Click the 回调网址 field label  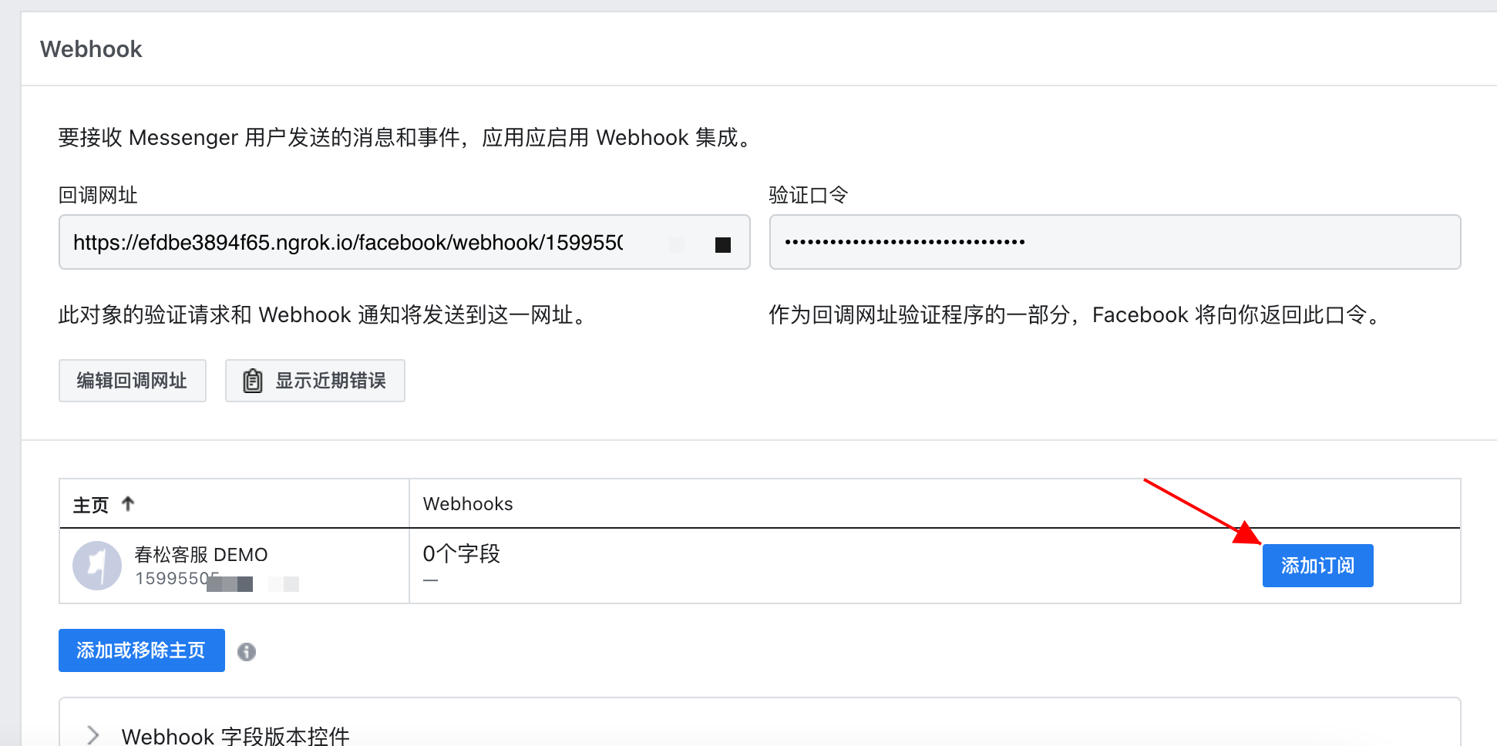pos(98,195)
